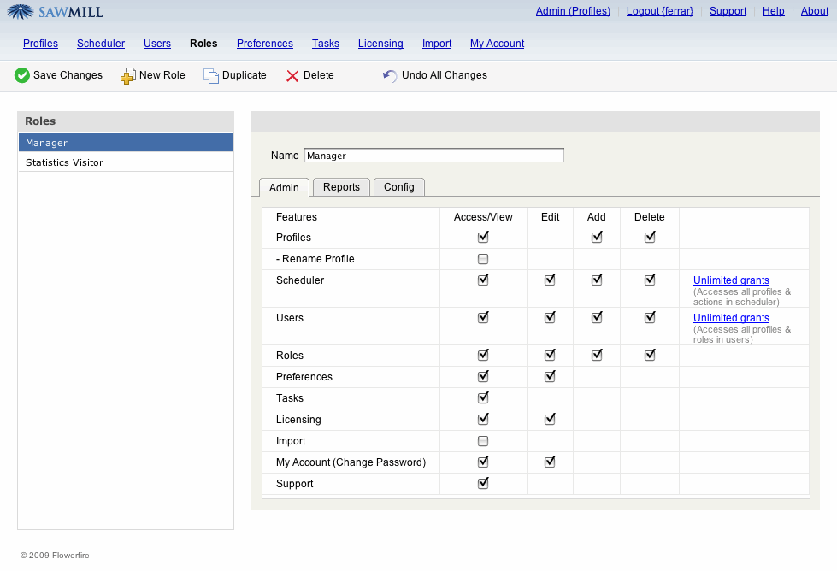The image size is (837, 571).
Task: Click the red Delete X icon
Action: tap(292, 76)
